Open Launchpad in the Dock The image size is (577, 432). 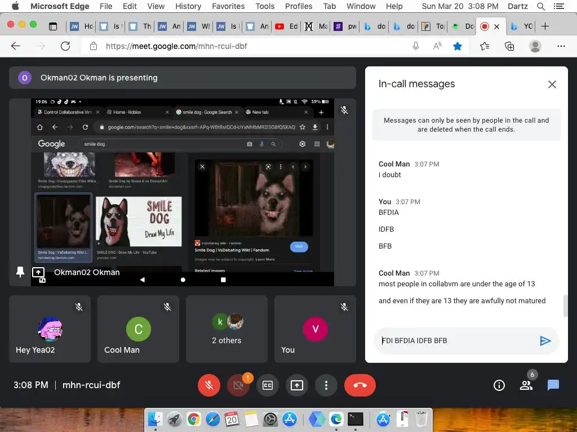click(175, 419)
